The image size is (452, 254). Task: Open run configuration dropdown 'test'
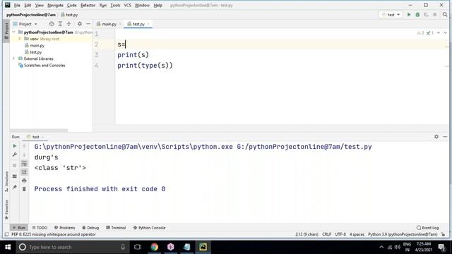click(391, 14)
